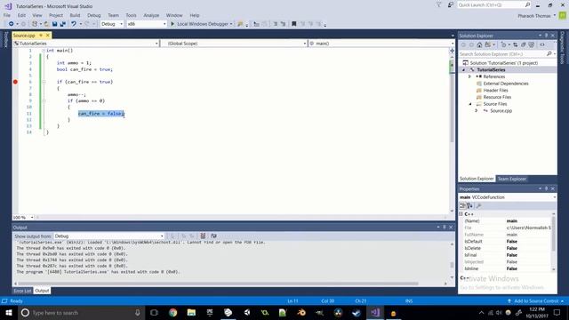Switch to the Error List tab

pos(22,291)
